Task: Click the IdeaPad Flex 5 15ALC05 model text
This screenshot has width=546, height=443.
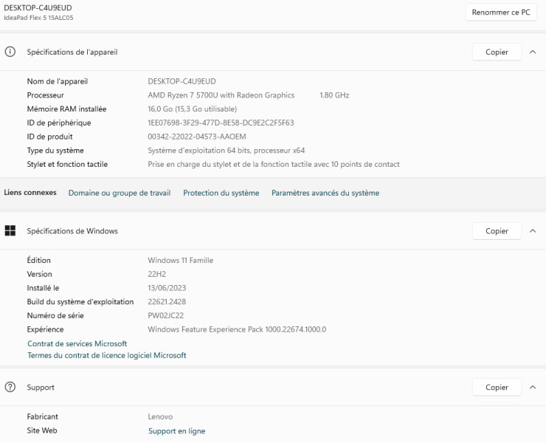Action: pos(38,18)
